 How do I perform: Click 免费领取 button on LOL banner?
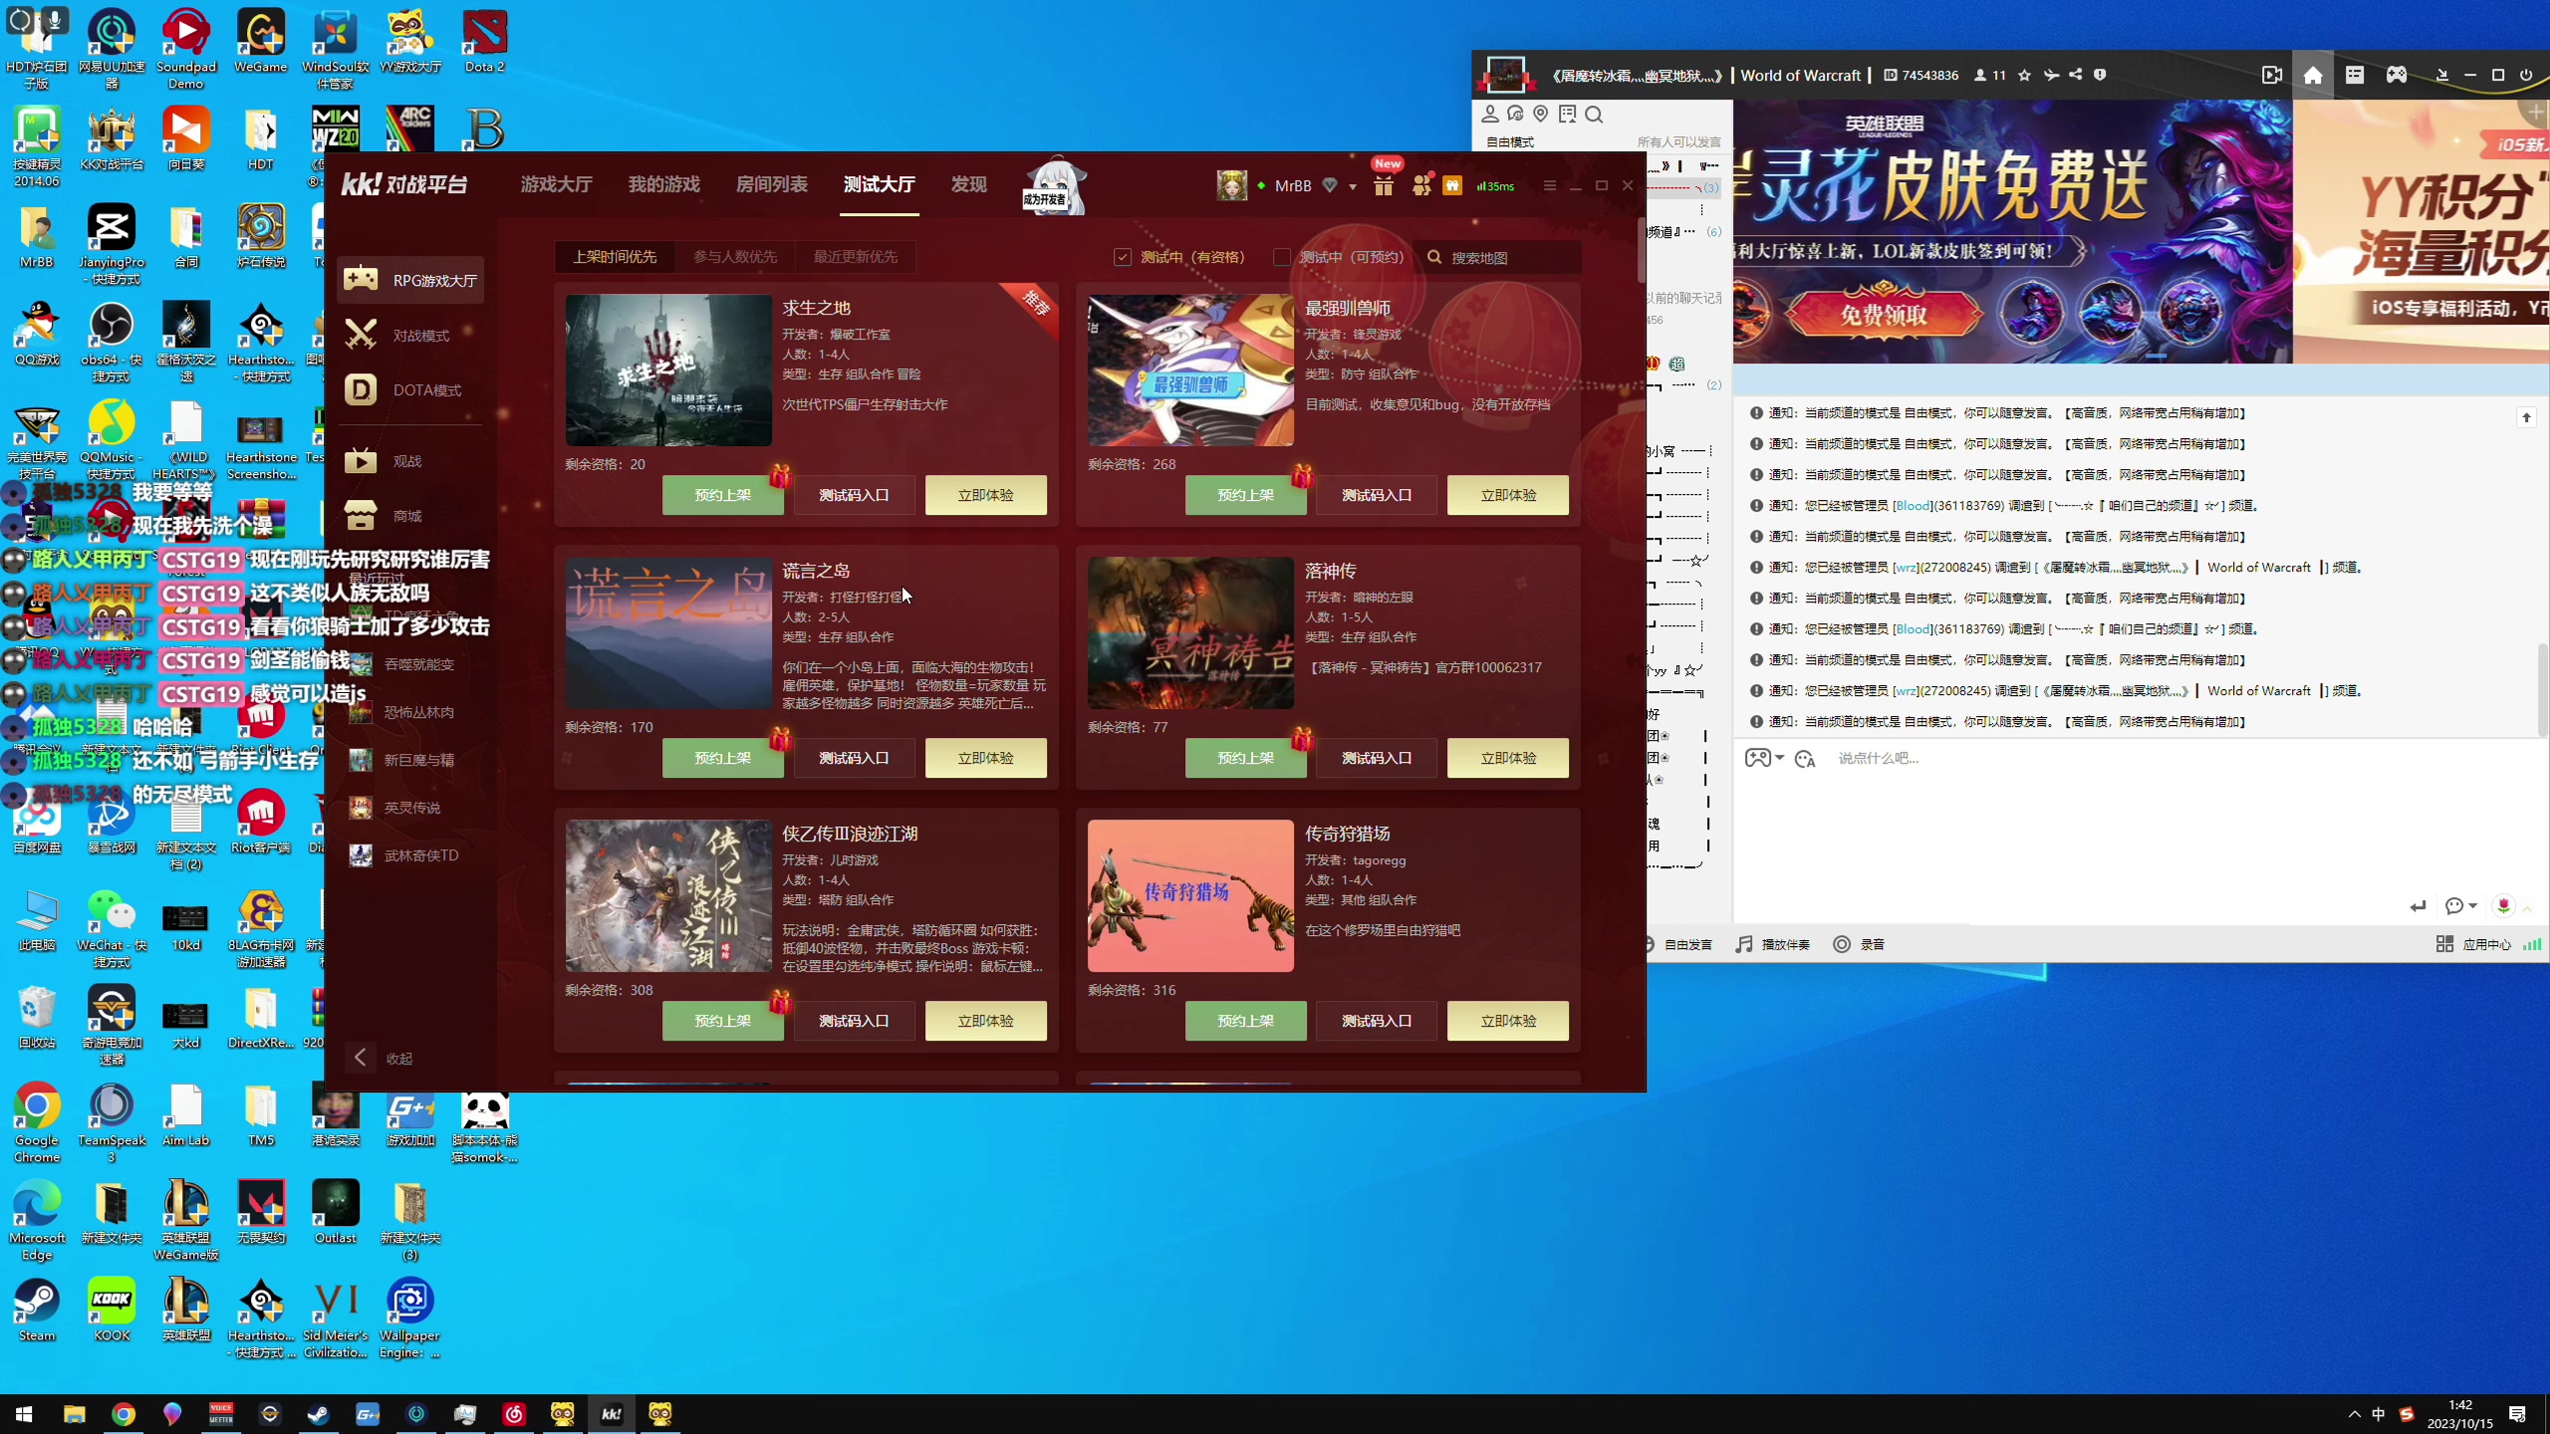point(1884,315)
